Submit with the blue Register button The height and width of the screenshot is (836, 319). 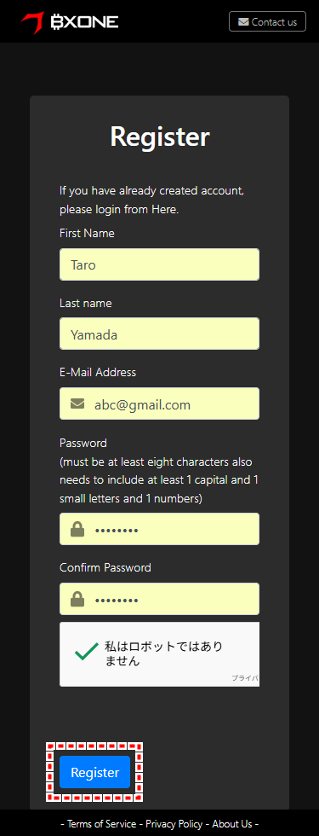coord(94,772)
